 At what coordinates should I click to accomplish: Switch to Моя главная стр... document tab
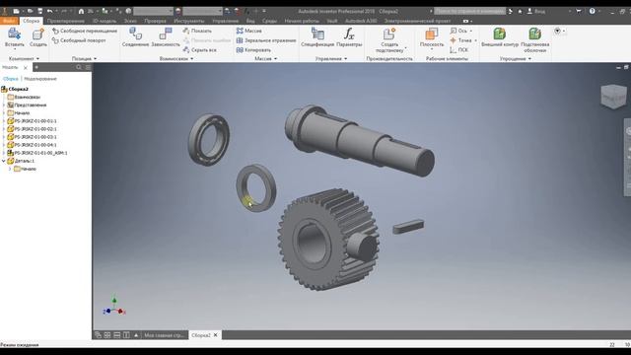[x=164, y=335]
